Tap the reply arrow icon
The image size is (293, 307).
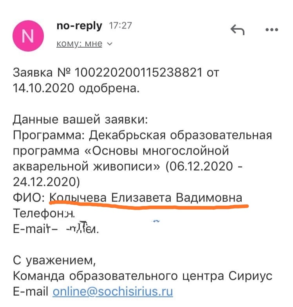click(x=238, y=29)
